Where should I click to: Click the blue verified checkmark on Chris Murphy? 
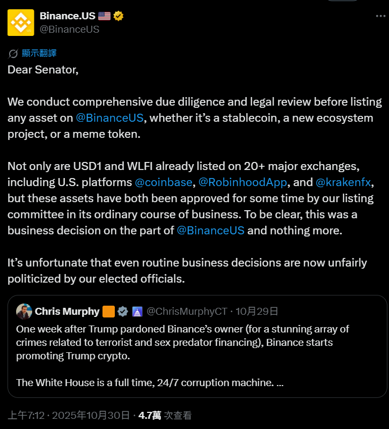(x=123, y=312)
